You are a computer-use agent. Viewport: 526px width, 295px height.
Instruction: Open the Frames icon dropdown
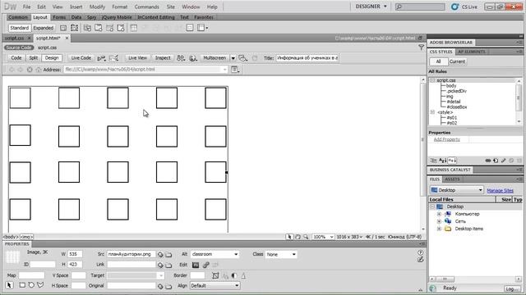(x=203, y=28)
